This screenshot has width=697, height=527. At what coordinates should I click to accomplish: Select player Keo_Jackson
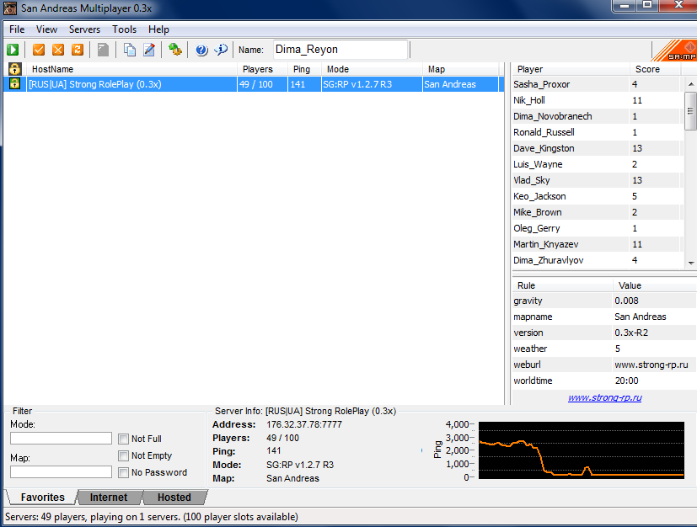click(x=597, y=196)
